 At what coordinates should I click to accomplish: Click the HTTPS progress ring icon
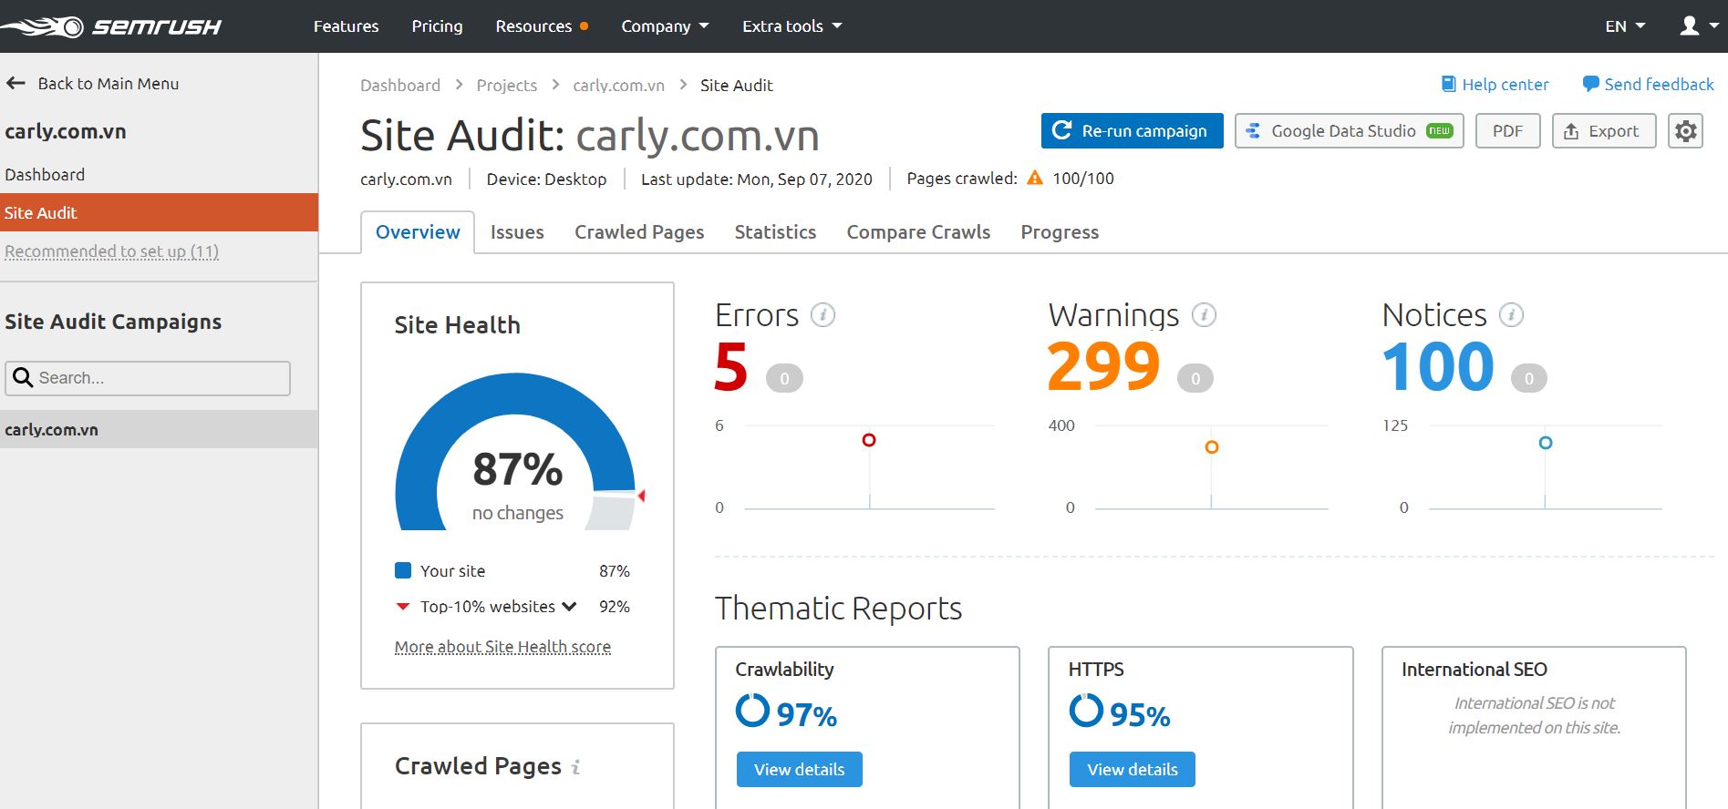tap(1086, 711)
